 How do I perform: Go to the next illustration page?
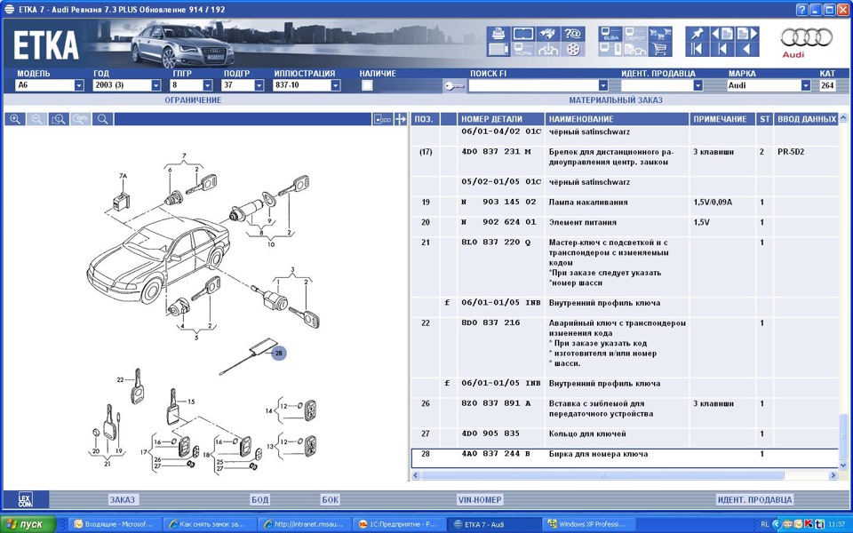click(x=747, y=34)
